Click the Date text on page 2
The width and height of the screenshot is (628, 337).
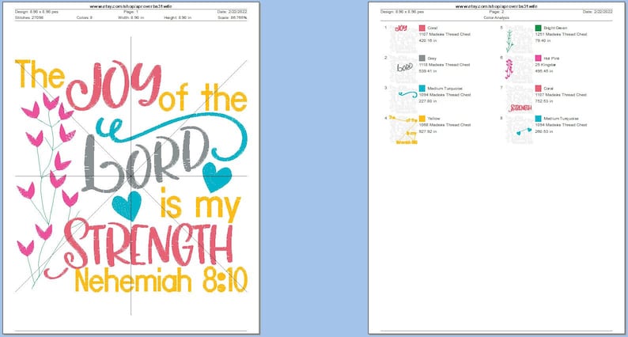598,12
